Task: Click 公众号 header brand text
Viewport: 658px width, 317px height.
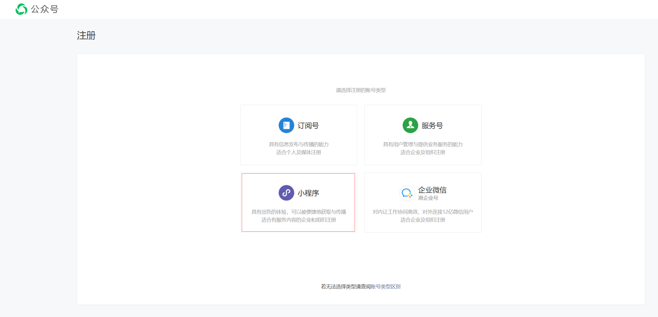Action: pos(45,9)
